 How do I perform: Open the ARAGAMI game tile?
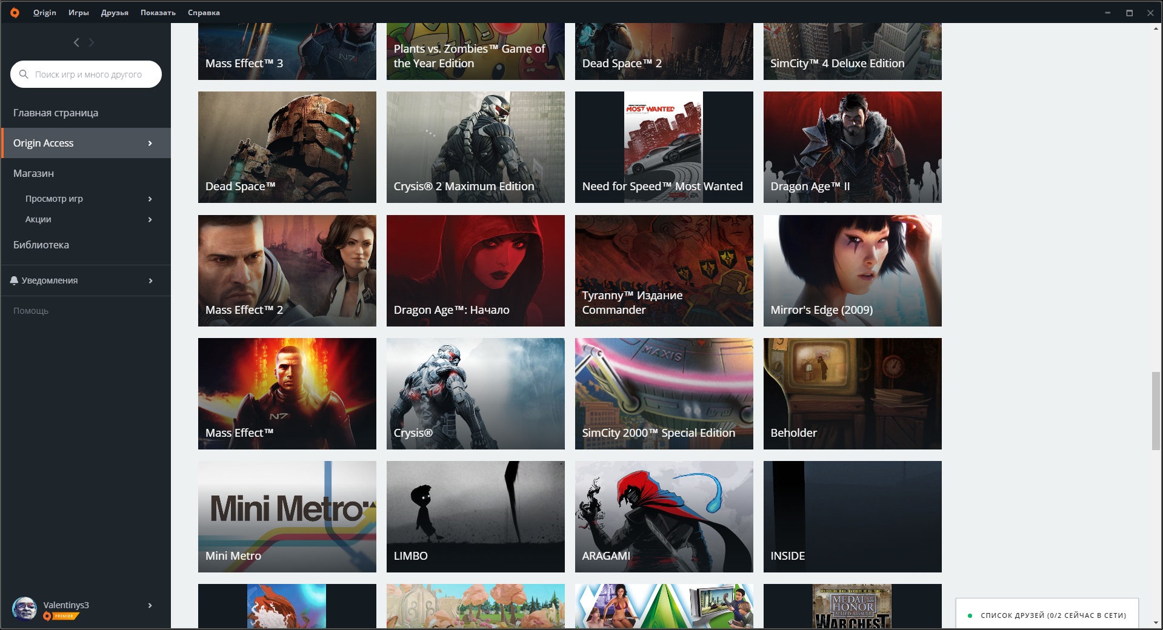(x=664, y=517)
